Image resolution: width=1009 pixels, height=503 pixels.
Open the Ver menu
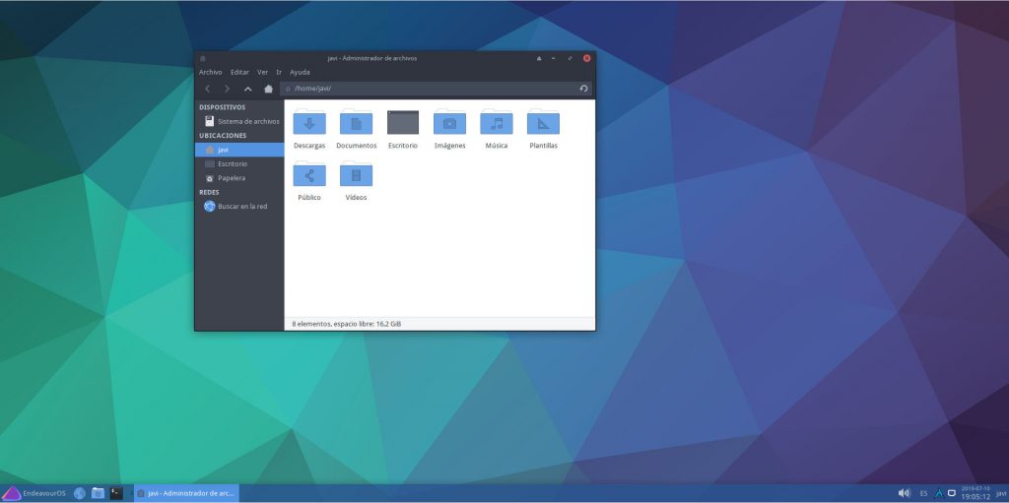coord(262,72)
